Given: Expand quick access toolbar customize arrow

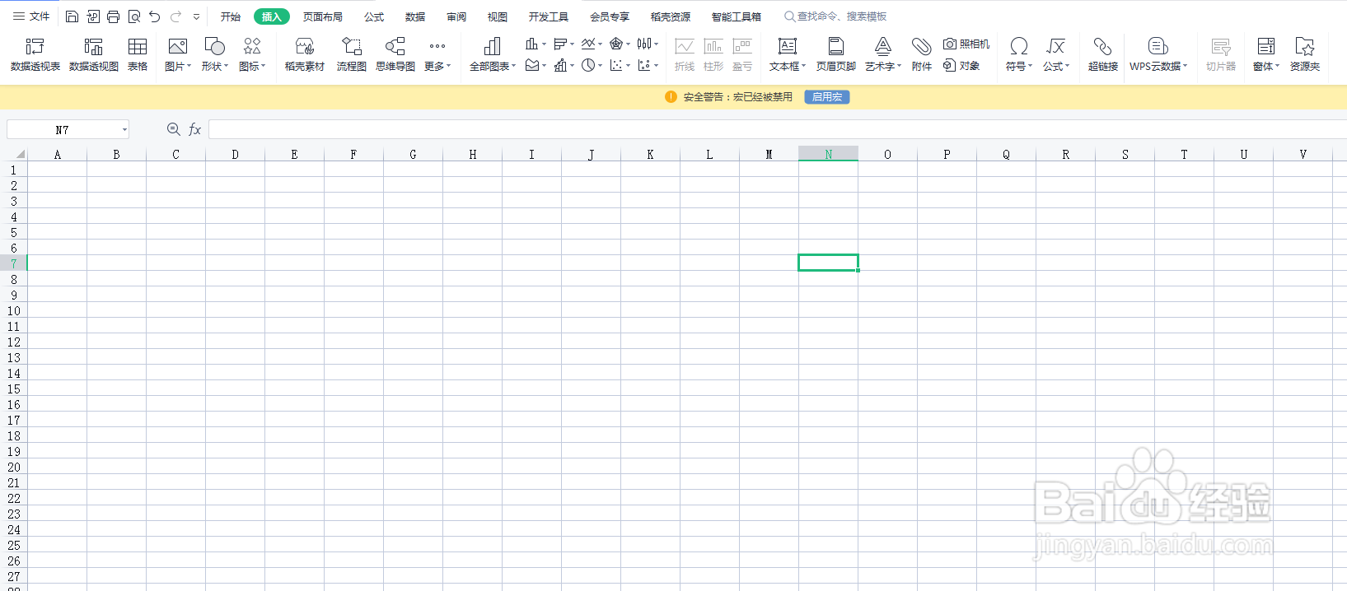Looking at the screenshot, I should click(196, 16).
